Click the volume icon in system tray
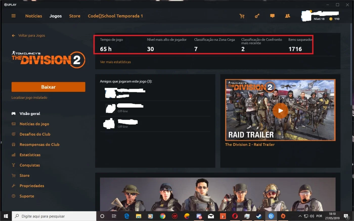Viewport: 354px width, 221px height. [312, 216]
